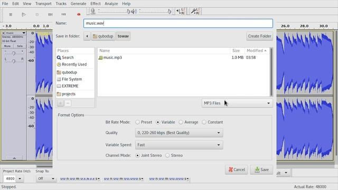The image size is (338, 190).
Task: Click the remove bookmark minus button
Action: coord(68,103)
